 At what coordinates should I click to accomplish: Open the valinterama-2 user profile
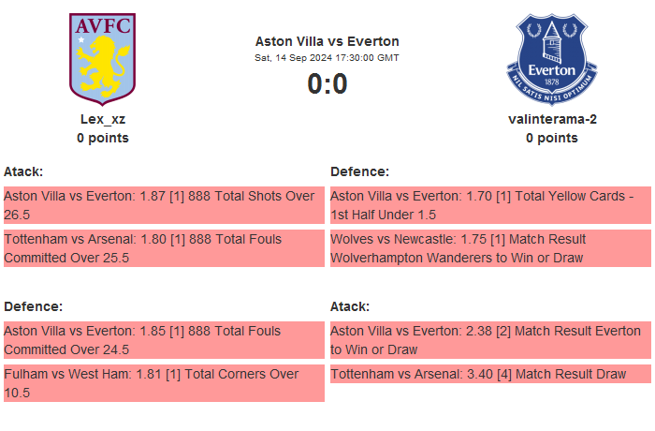(552, 119)
